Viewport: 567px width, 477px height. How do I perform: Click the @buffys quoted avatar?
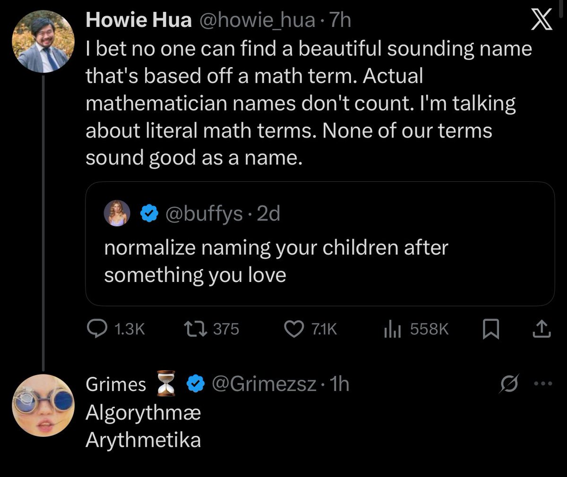pos(117,214)
